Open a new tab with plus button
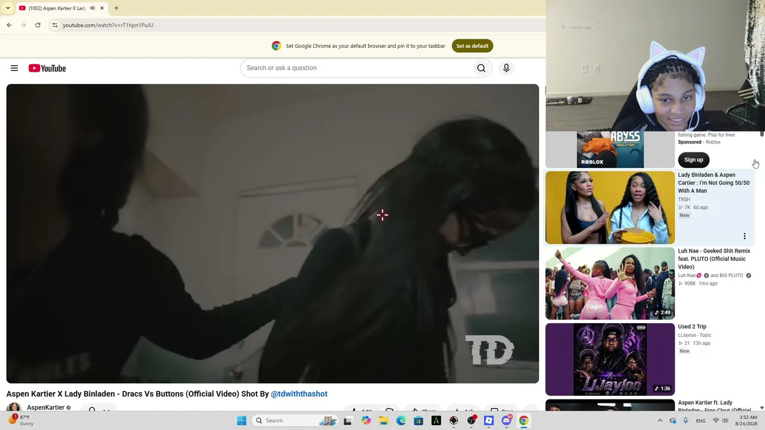This screenshot has width=765, height=430. click(116, 8)
